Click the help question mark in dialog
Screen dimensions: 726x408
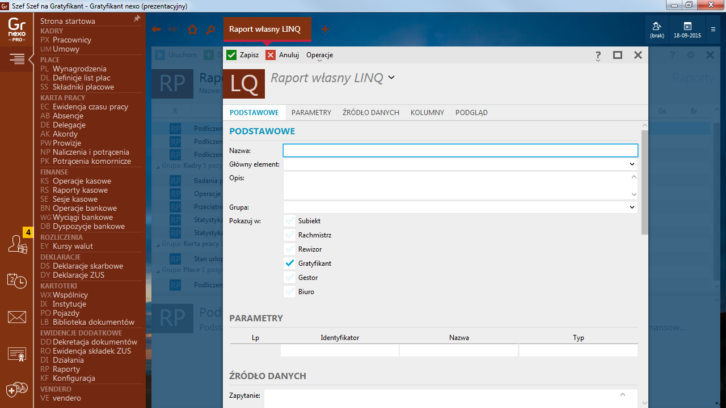(x=598, y=56)
